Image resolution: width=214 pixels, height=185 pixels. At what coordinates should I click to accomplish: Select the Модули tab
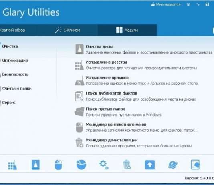pos(127,30)
